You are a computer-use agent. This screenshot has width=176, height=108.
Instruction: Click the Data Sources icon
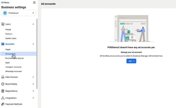click(x=3, y=77)
